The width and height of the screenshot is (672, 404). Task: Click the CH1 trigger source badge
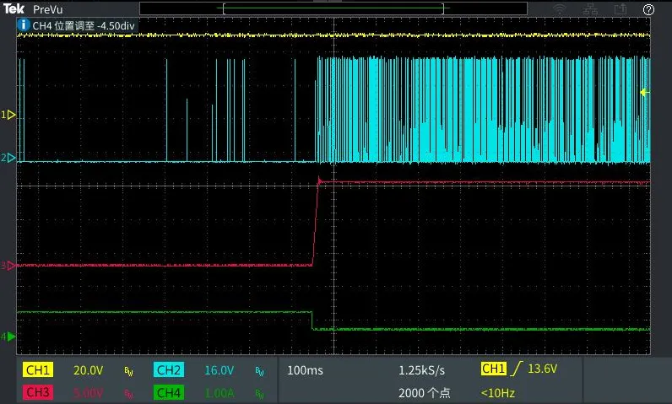493,369
